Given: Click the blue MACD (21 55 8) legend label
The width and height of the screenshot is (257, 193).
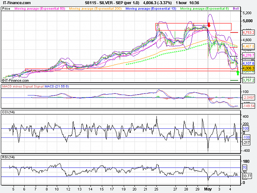Looking at the screenshot, I should (57, 86).
